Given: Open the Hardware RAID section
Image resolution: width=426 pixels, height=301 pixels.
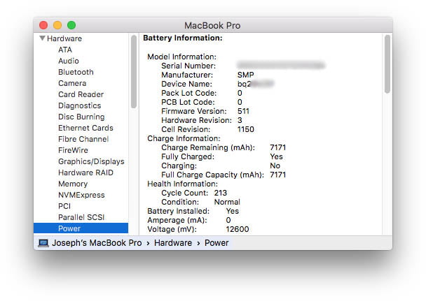Looking at the screenshot, I should click(85, 172).
